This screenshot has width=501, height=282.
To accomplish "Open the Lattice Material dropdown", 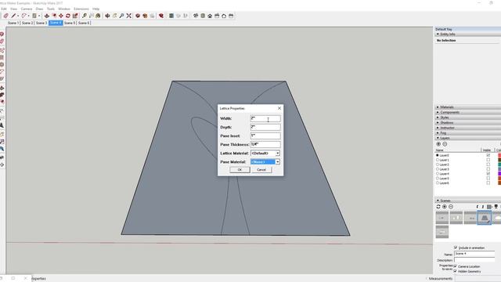I will coord(277,154).
